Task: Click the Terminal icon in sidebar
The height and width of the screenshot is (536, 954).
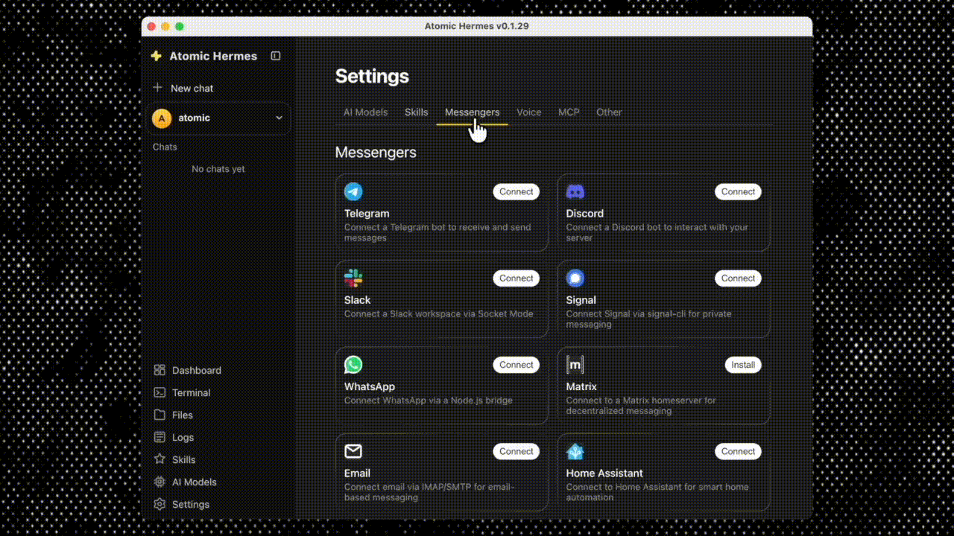Action: point(159,392)
